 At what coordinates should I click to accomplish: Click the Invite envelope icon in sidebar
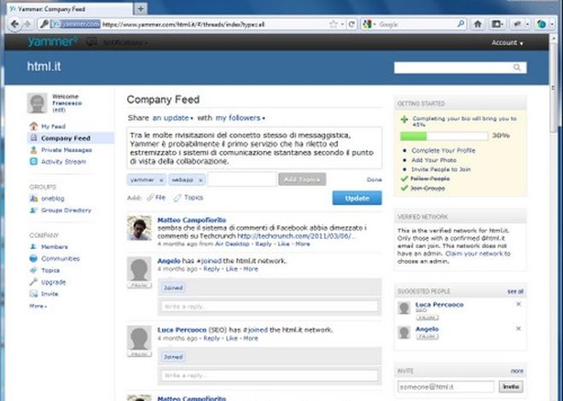[33, 293]
